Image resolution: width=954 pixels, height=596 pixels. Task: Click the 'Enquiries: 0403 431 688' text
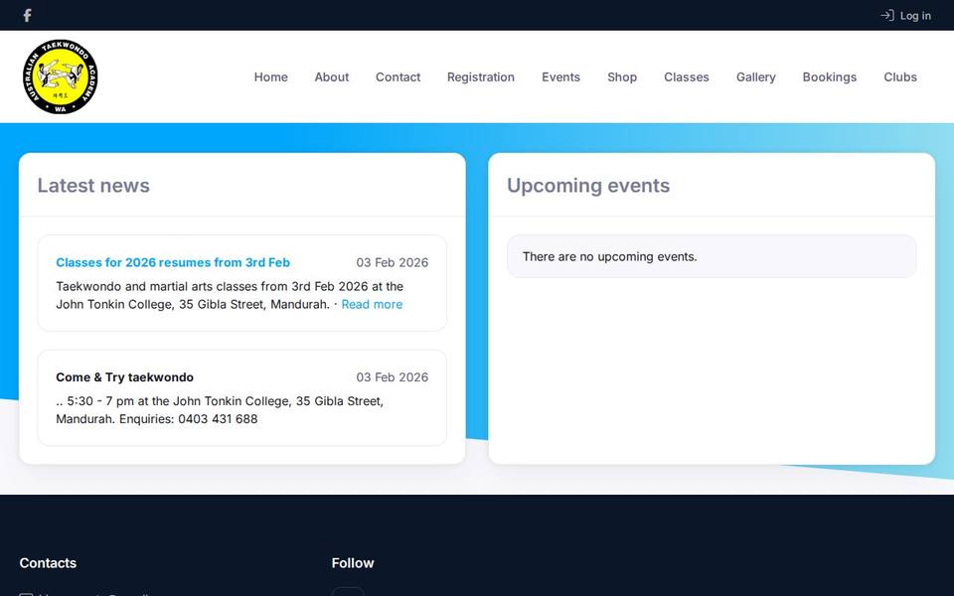pyautogui.click(x=188, y=419)
